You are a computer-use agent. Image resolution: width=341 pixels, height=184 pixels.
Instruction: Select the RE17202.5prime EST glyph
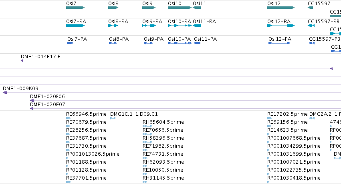tap(269, 118)
